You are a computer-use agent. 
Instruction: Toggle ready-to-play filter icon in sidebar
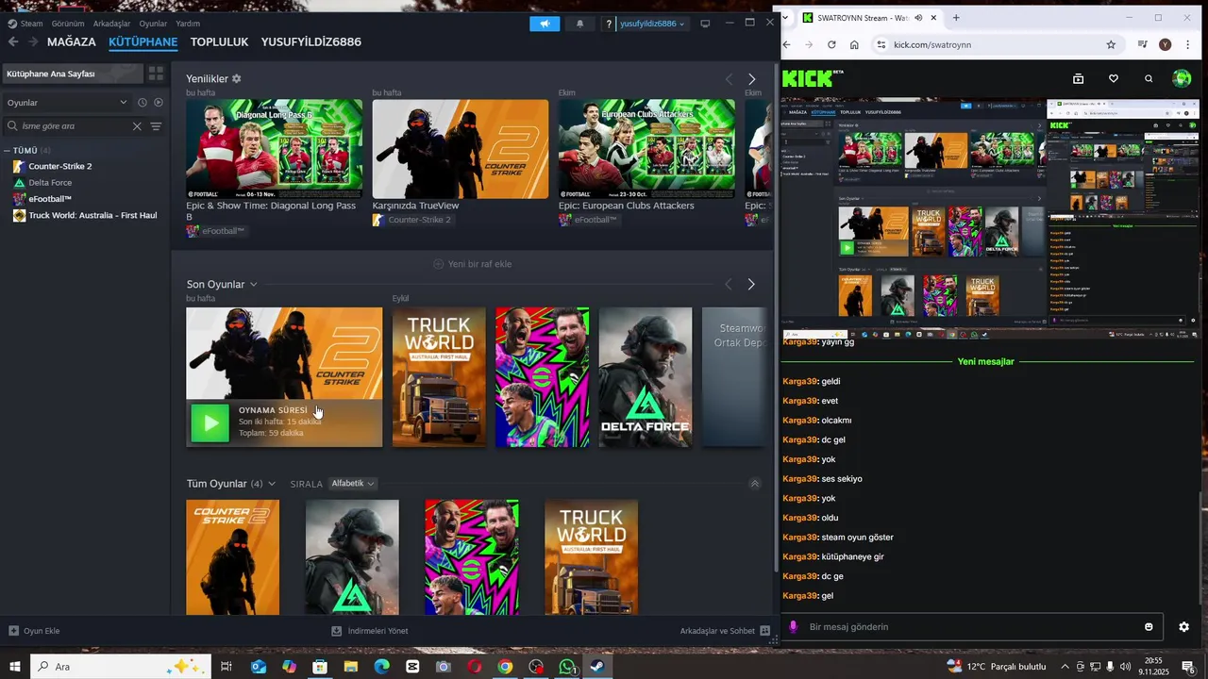(x=159, y=102)
